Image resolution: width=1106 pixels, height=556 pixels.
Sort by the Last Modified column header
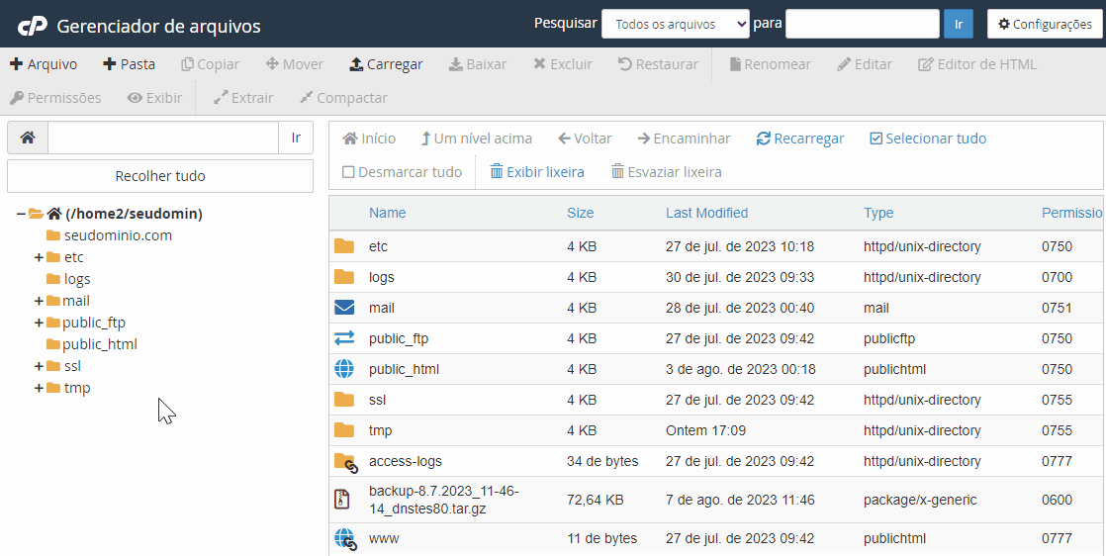(x=706, y=213)
